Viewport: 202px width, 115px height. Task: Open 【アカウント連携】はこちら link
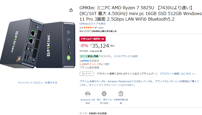pos(177,74)
